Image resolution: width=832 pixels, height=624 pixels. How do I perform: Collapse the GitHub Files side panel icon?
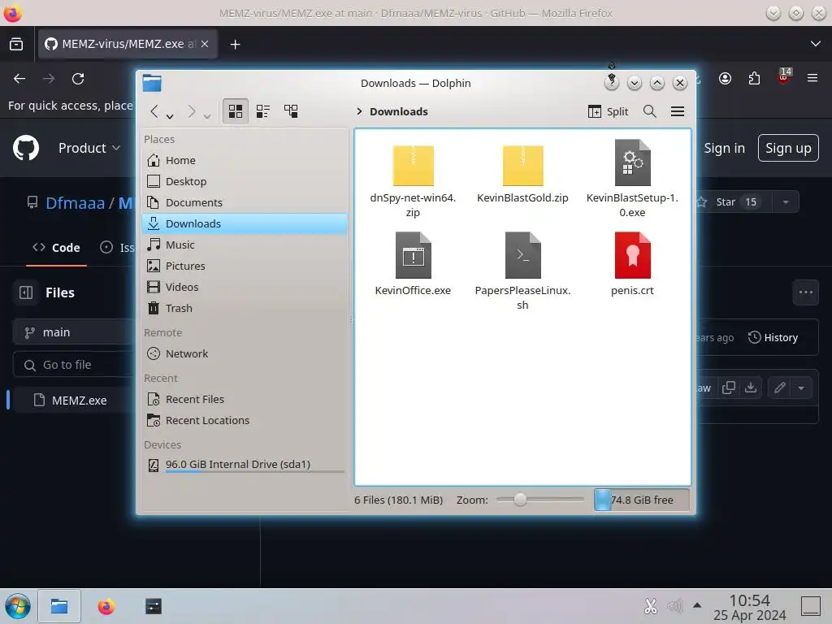[x=26, y=292]
